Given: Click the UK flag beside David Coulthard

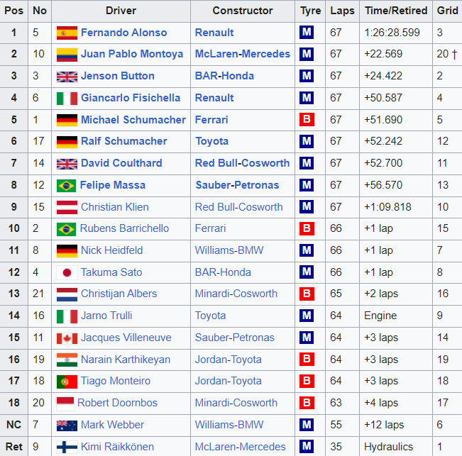Looking at the screenshot, I should pos(67,164).
